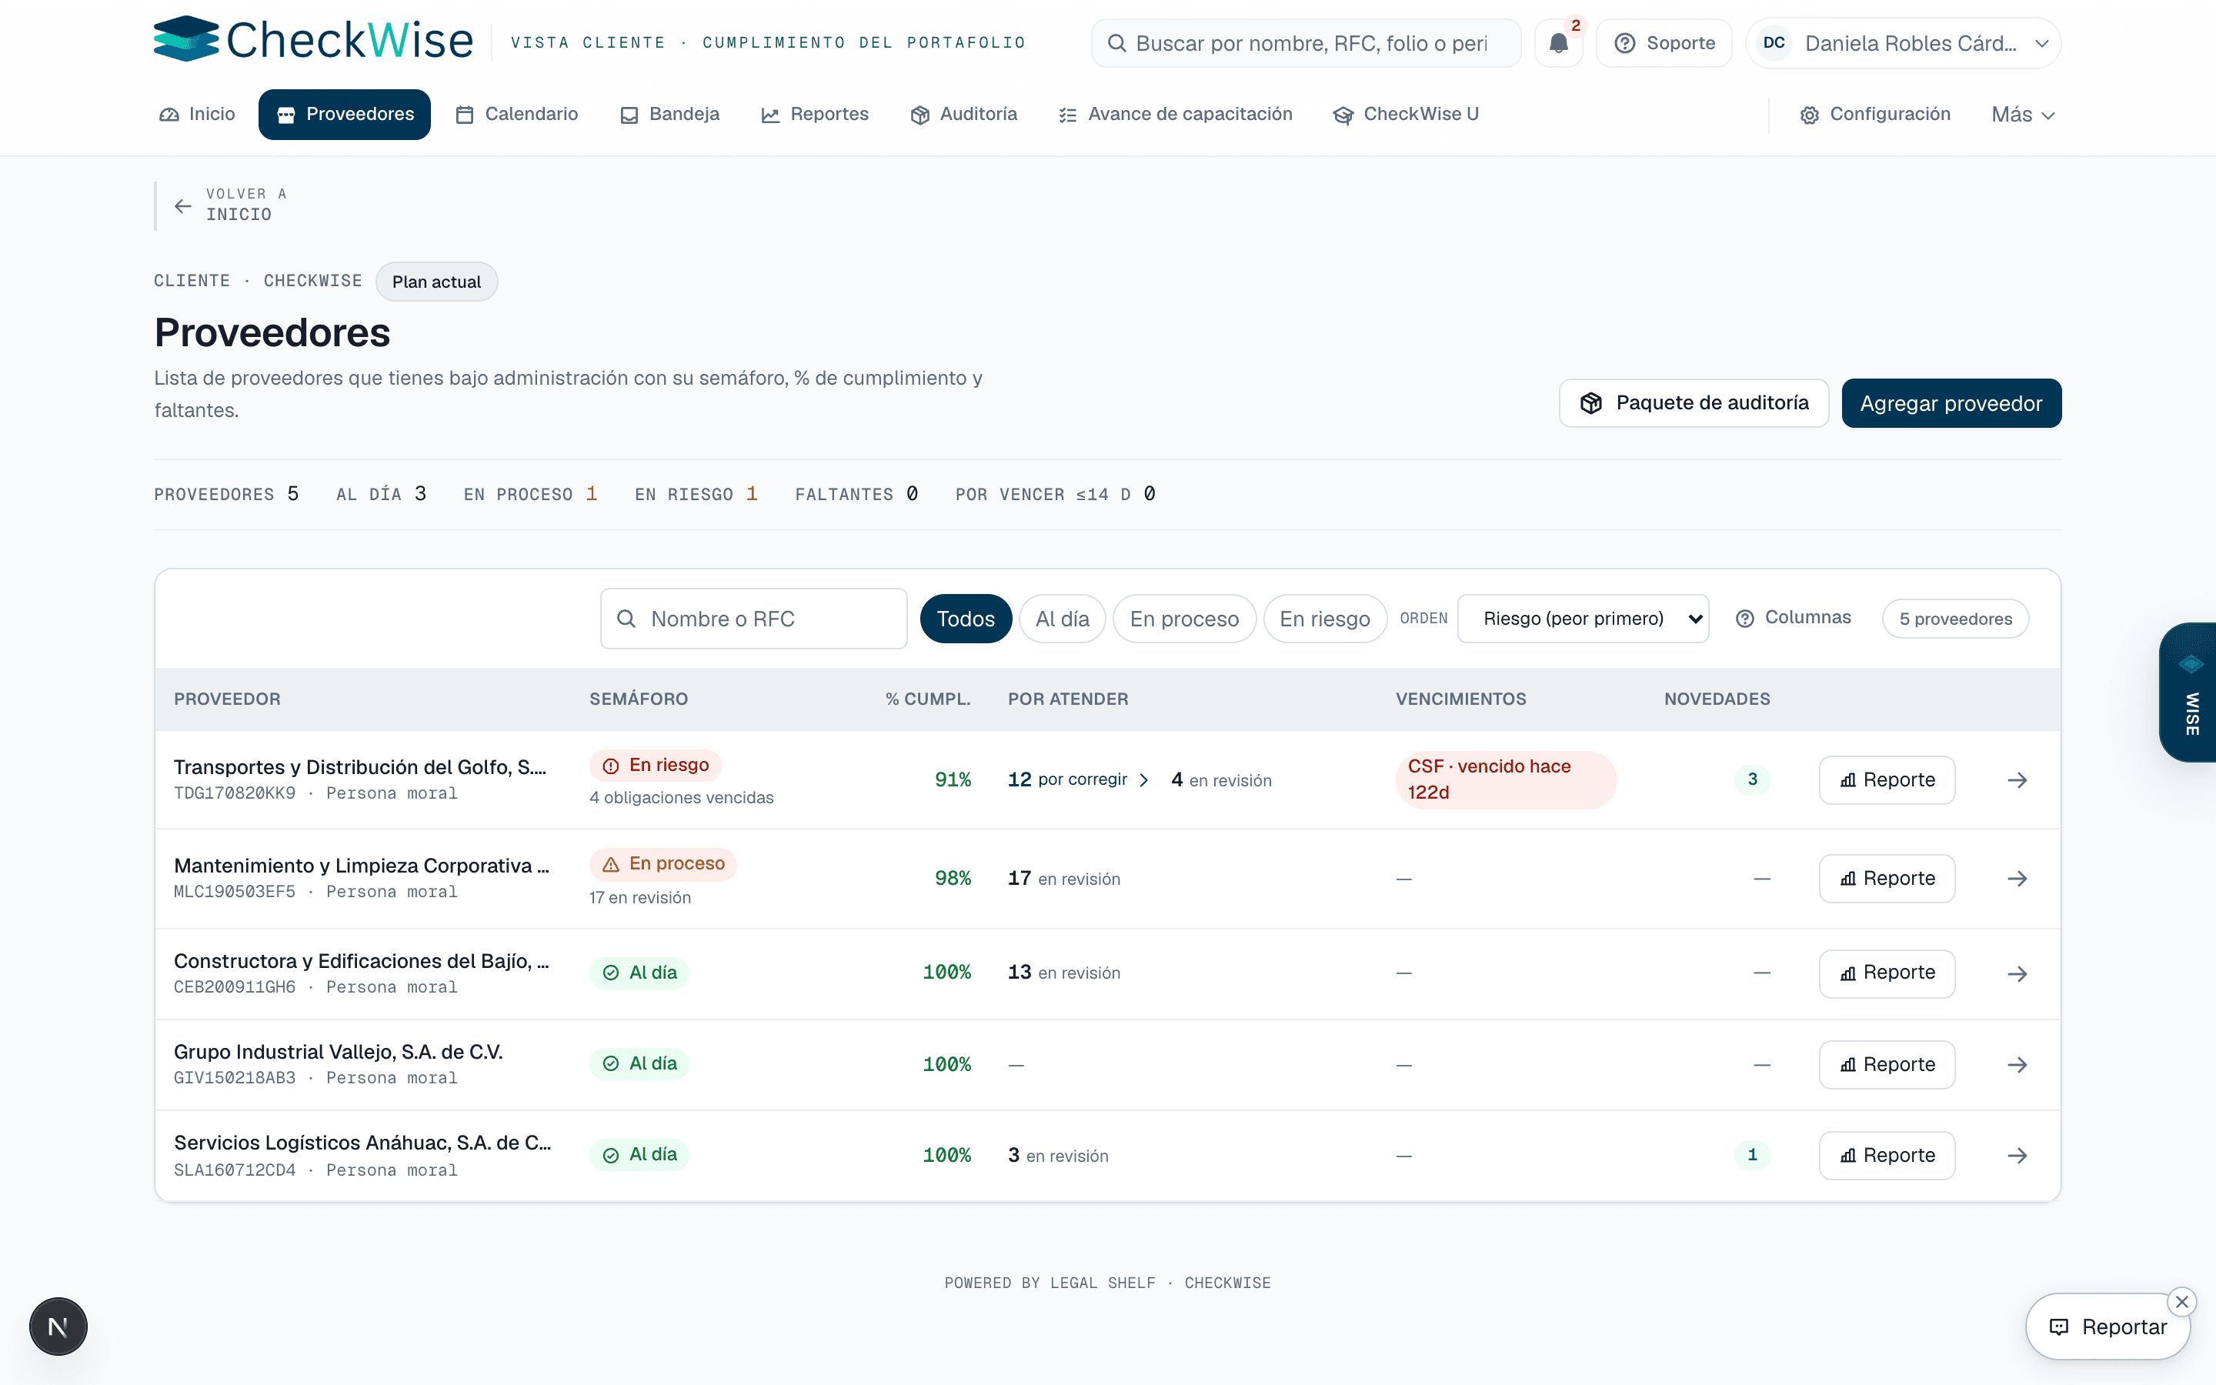The image size is (2216, 1385).
Task: Switch to the Reportes tab
Action: tap(814, 114)
